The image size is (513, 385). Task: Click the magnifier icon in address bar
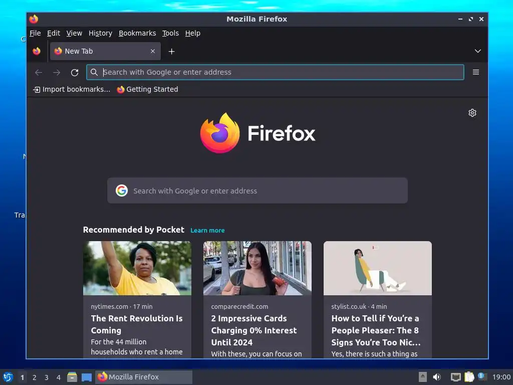click(x=94, y=72)
